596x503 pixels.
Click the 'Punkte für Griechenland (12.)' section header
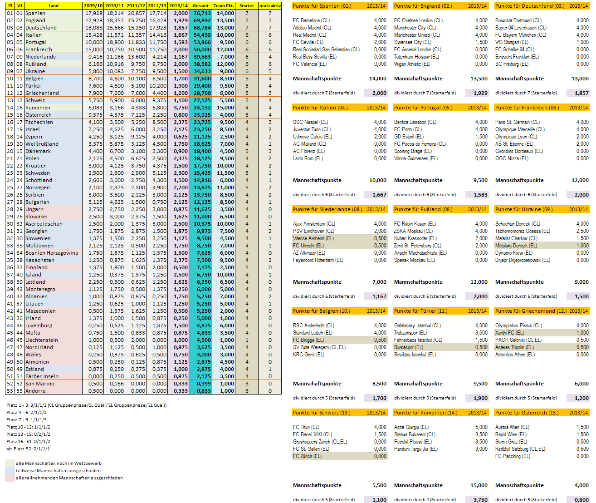pos(542,311)
